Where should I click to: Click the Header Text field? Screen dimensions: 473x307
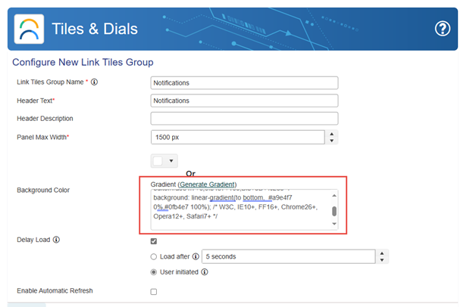(244, 101)
